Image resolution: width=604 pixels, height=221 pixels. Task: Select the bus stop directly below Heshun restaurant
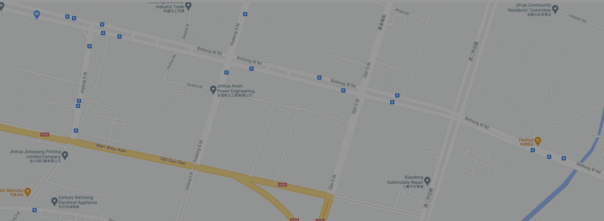[x=533, y=150]
